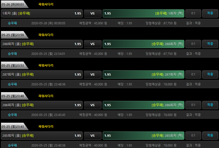The width and height of the screenshot is (219, 148).
Task: Click the VS button in the 285회차 row
Action: 93,135
